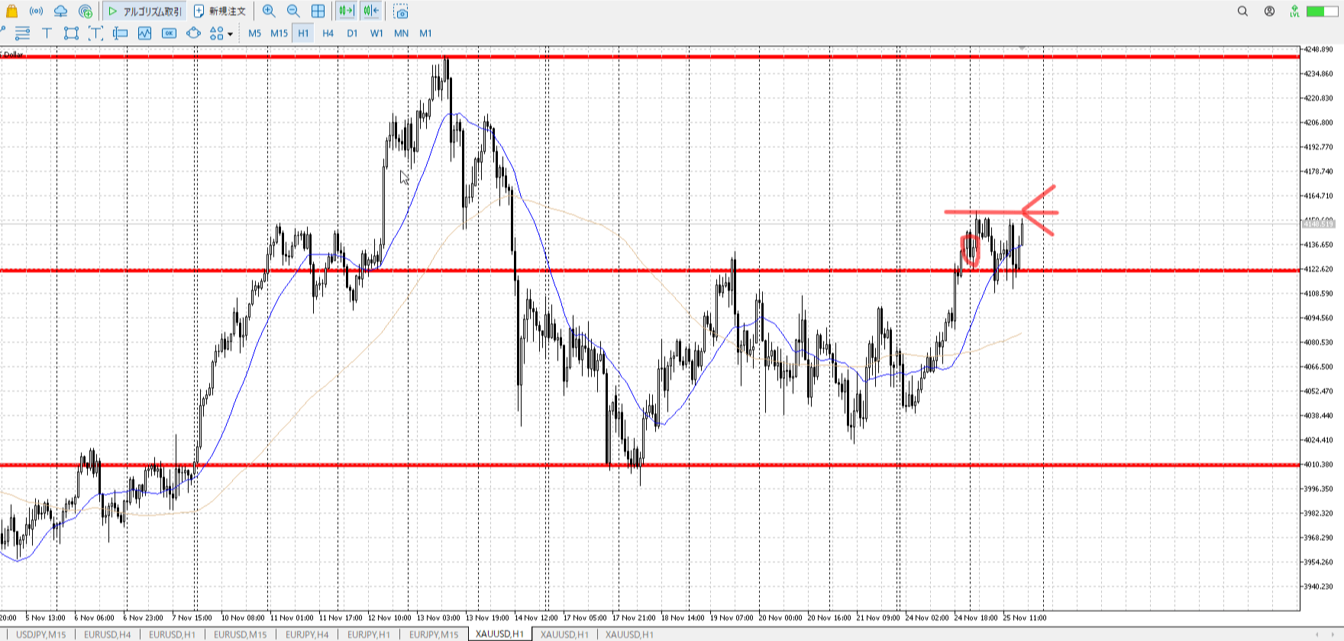Take a chart screenshot with camera icon
This screenshot has width=1344, height=641.
[x=401, y=11]
